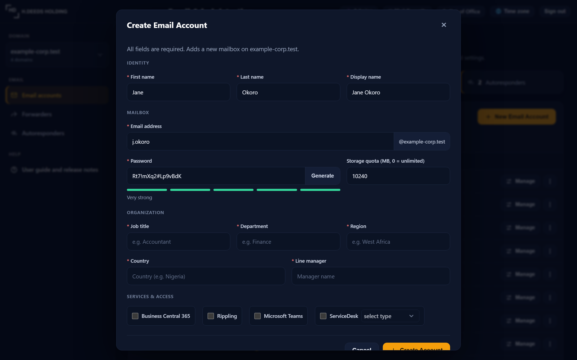Tick the Rippling checkbox
This screenshot has height=360, width=577.
click(x=211, y=316)
